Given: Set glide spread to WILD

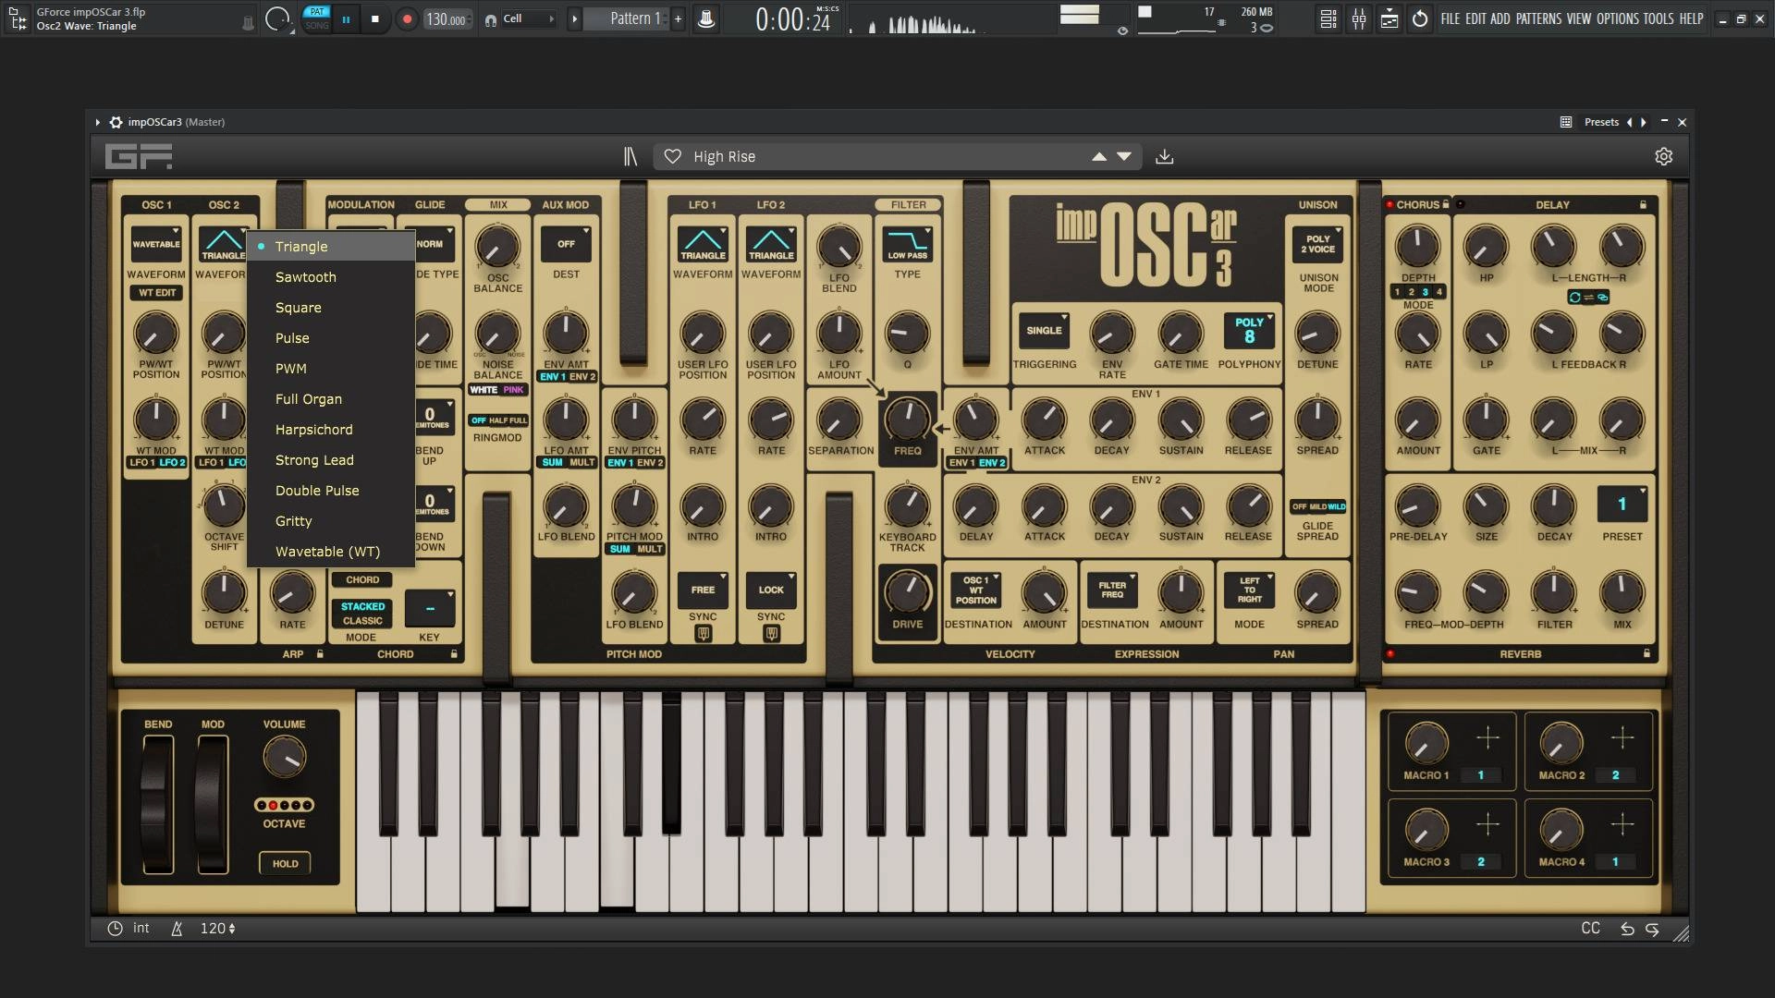Looking at the screenshot, I should pyautogui.click(x=1337, y=506).
